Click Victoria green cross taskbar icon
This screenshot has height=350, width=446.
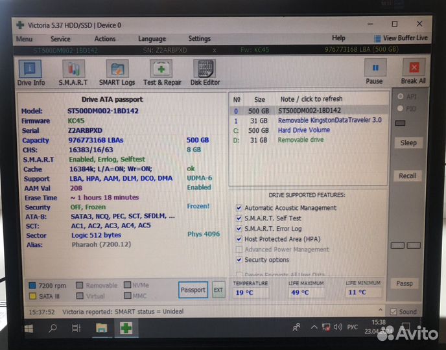pyautogui.click(x=126, y=329)
